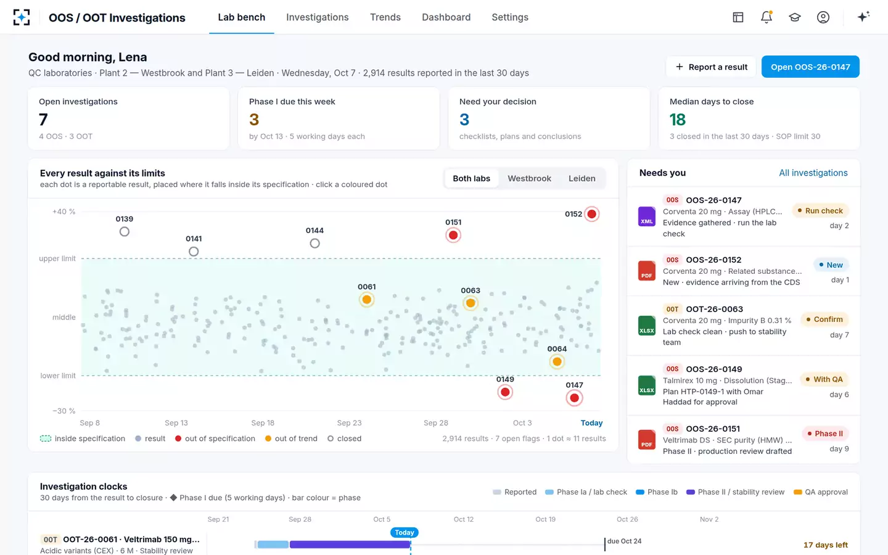Image resolution: width=888 pixels, height=555 pixels.
Task: Open the user account profile icon
Action: click(823, 17)
